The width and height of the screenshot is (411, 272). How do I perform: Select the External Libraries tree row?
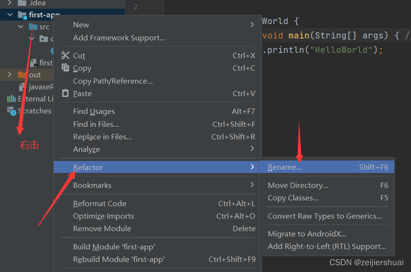pos(27,99)
